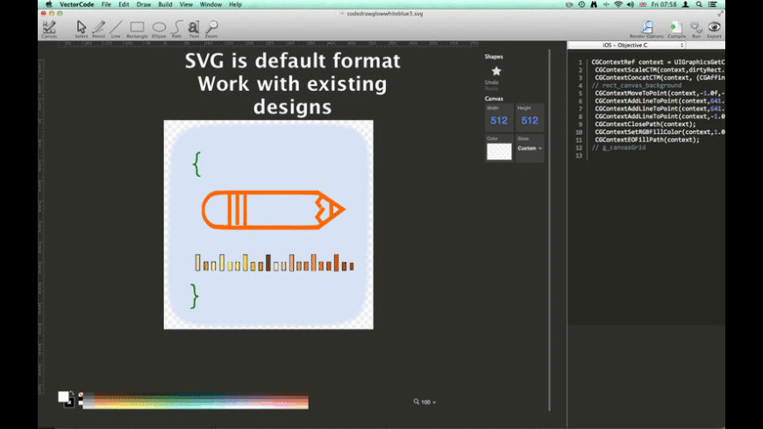Click the orange pencil drawing on canvas

[x=273, y=209]
